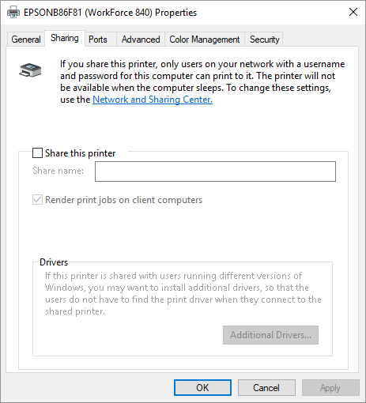This screenshot has width=366, height=403.
Task: Open the Network and Sharing Center link
Action: tap(153, 100)
